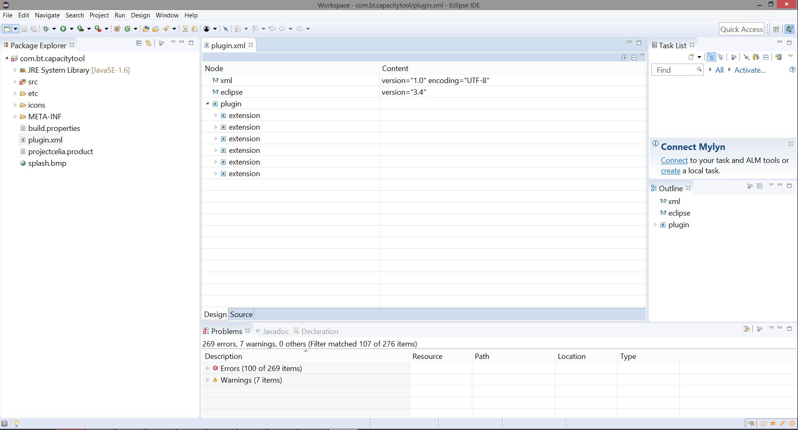798x430 pixels.
Task: Click the Connect link in Mylyn panel
Action: pyautogui.click(x=674, y=160)
